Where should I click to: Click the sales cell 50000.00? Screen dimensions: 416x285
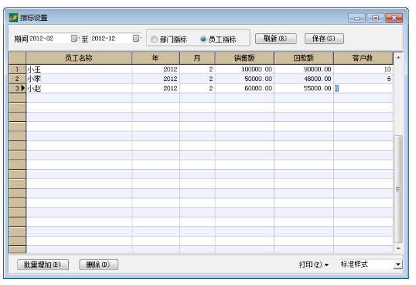point(244,79)
